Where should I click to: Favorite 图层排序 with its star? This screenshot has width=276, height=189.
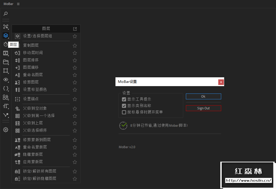coord(75,60)
